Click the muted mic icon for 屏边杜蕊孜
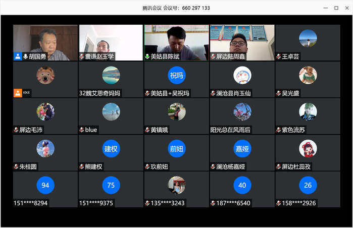 click(279, 166)
